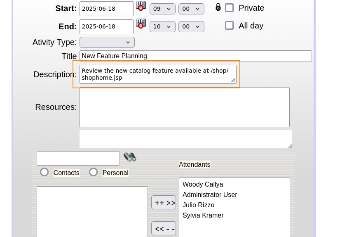This screenshot has width=340, height=237.
Task: Open the Start hour dropdown
Action: point(162,9)
